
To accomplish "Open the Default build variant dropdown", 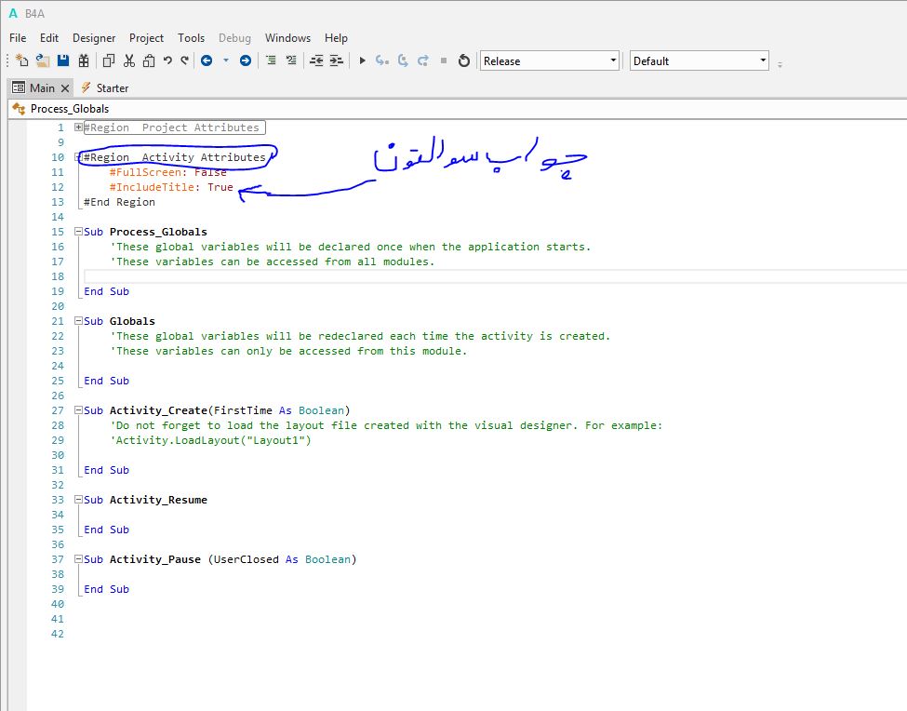I will pyautogui.click(x=700, y=60).
